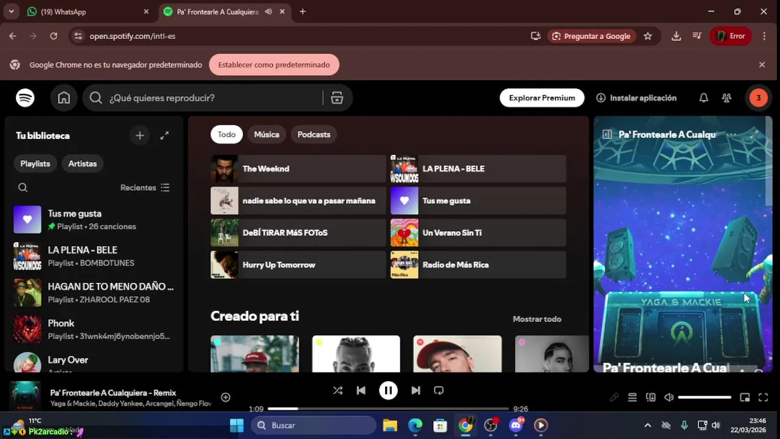
Task: Click Preguntar a Google button
Action: click(x=592, y=36)
